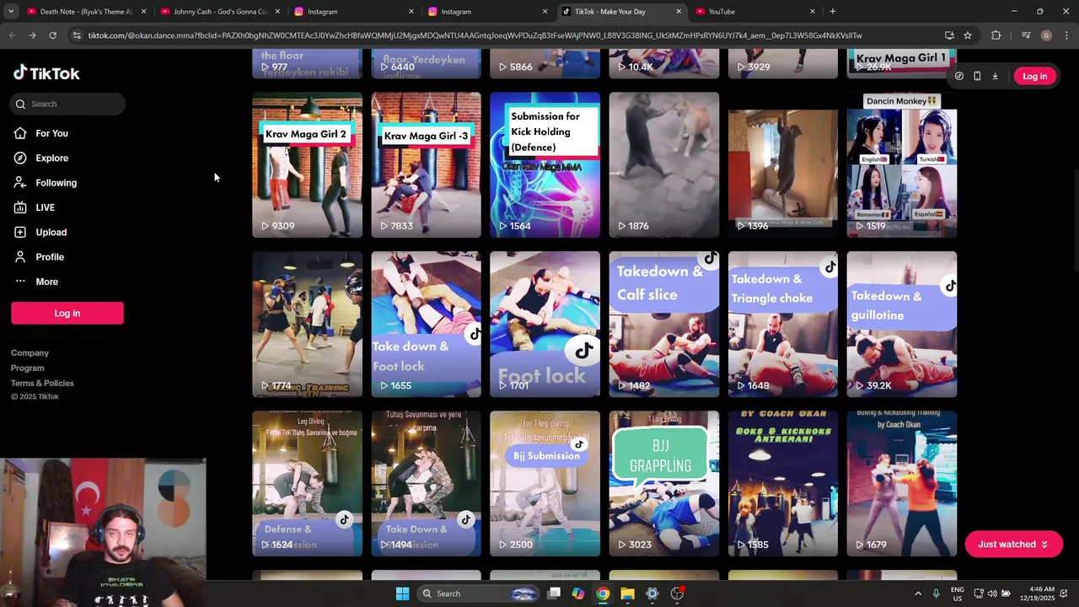This screenshot has width=1079, height=607.
Task: Open the video with 1774 views
Action: click(x=307, y=325)
